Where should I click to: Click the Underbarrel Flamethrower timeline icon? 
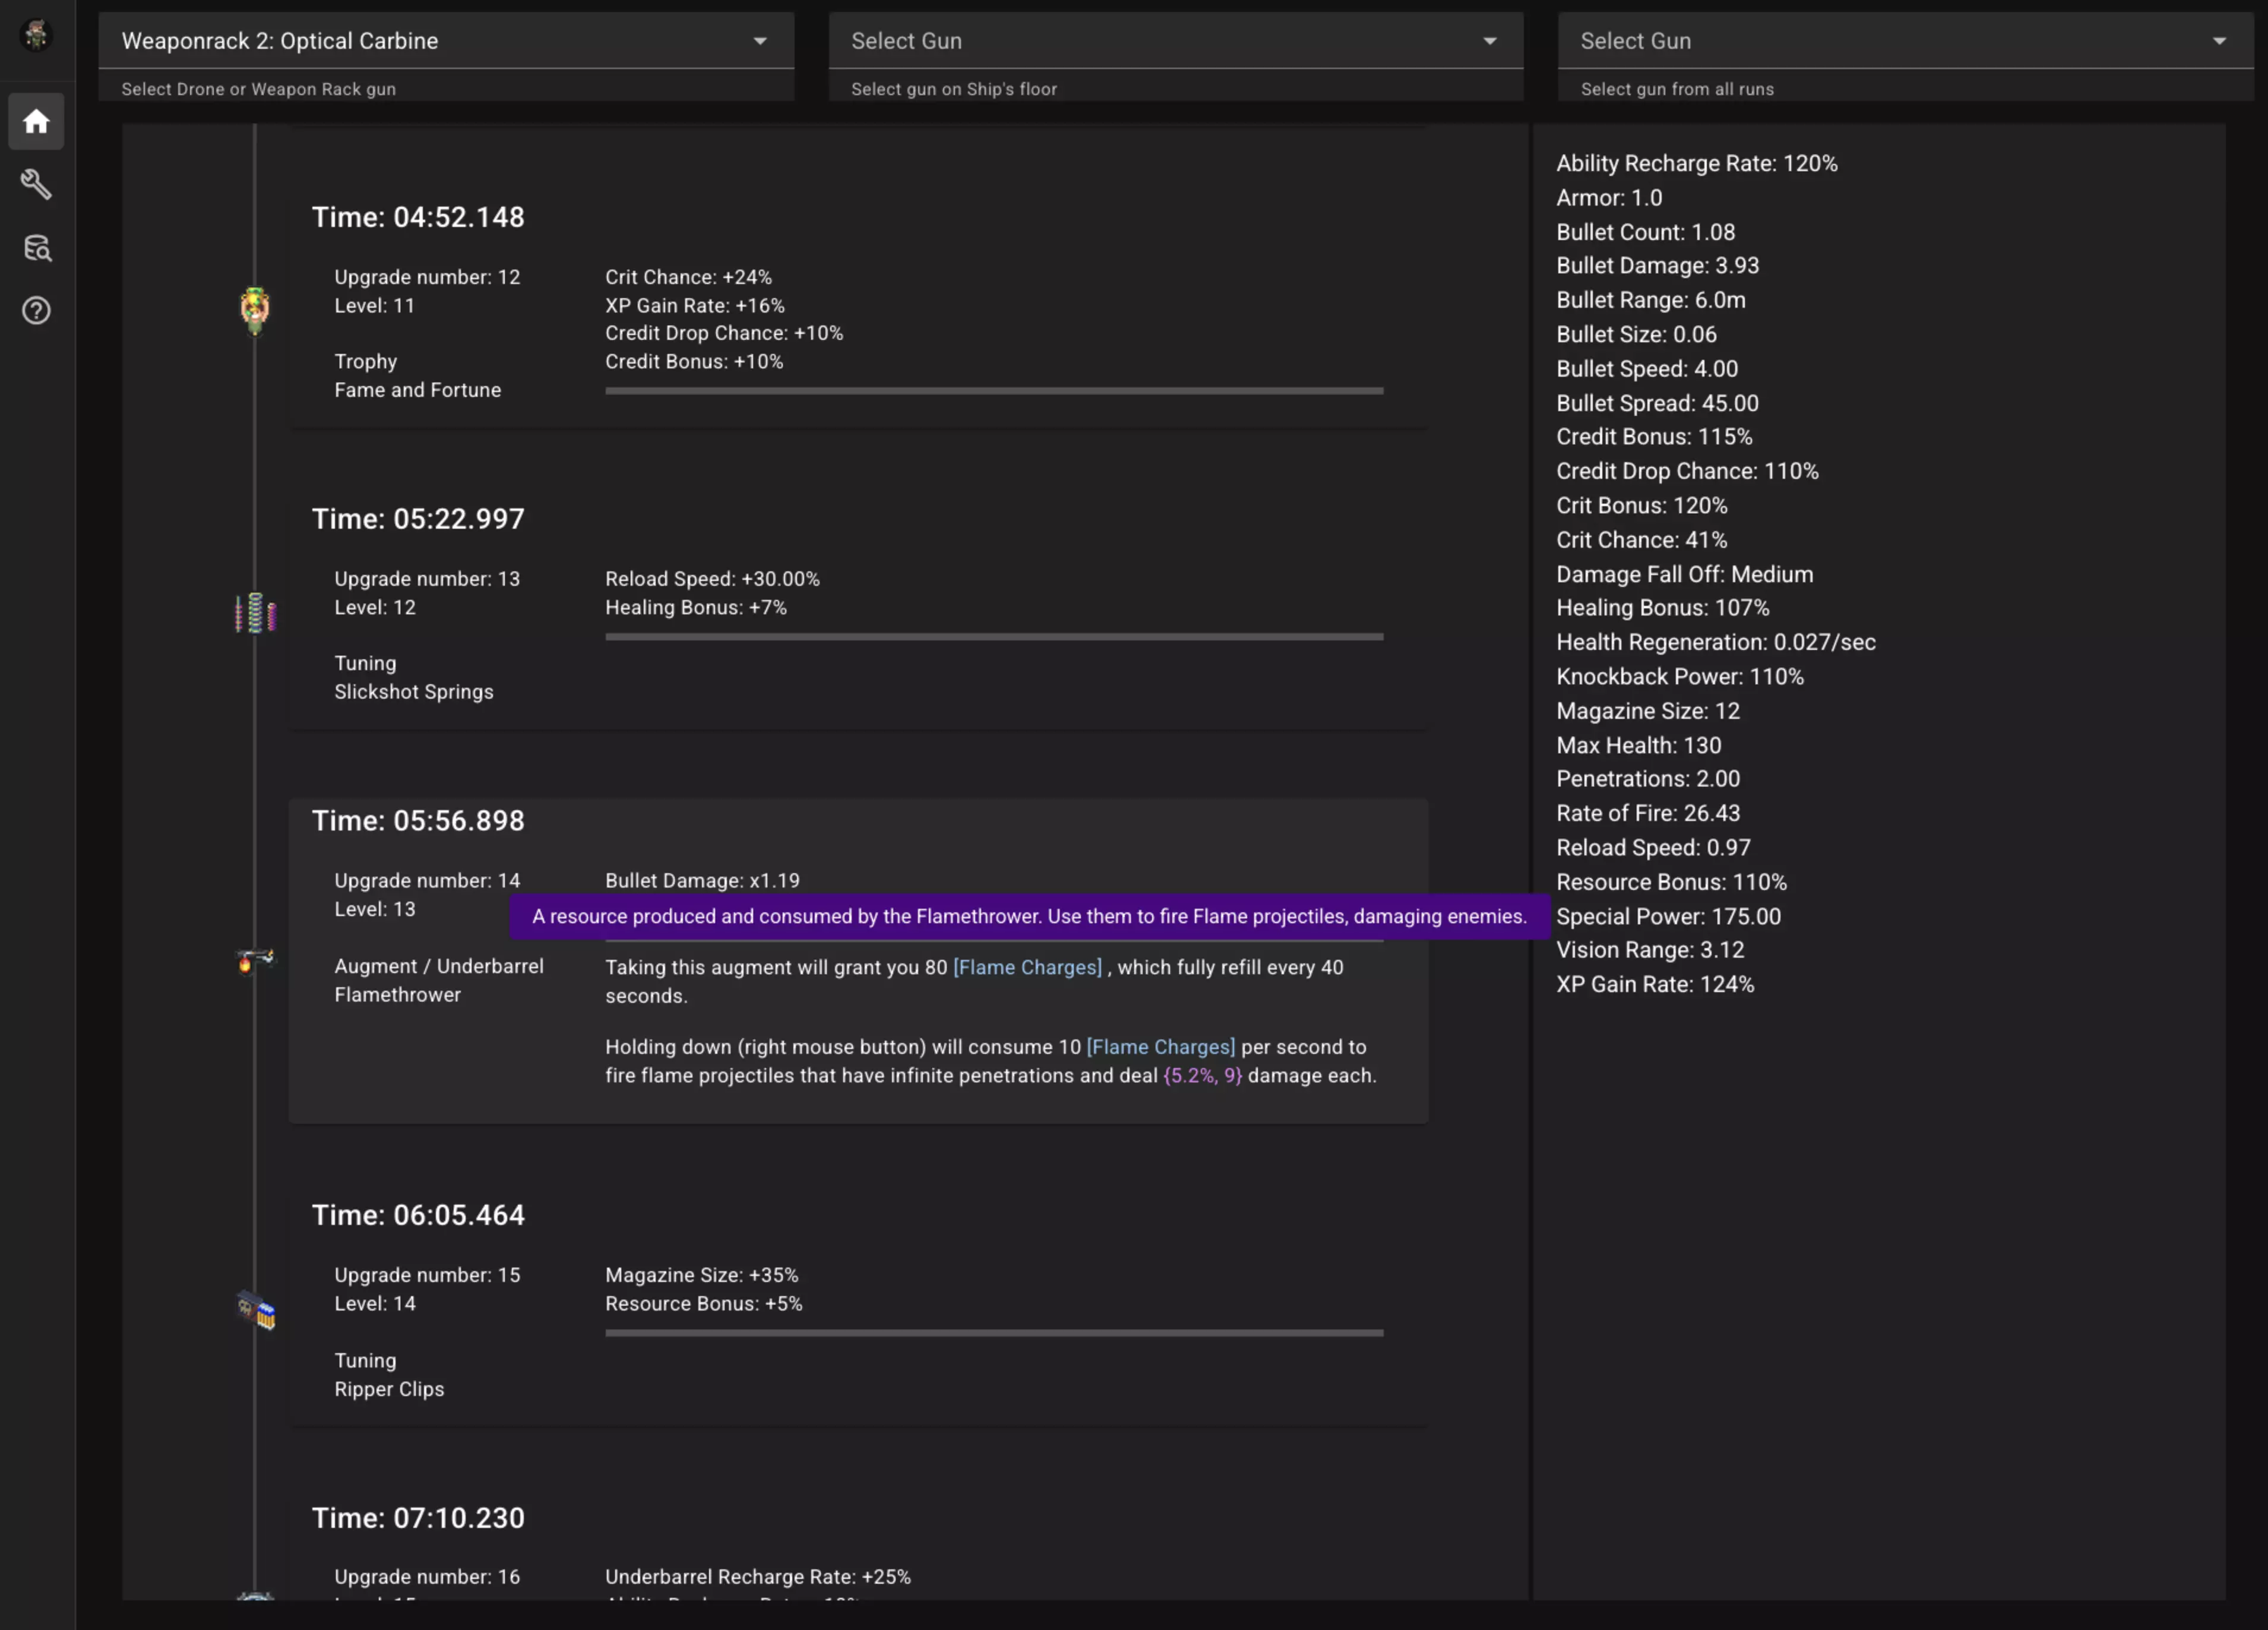pos(255,960)
